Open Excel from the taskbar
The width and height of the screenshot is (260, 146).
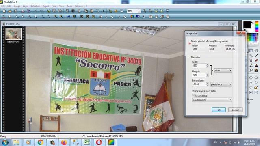tap(87, 142)
